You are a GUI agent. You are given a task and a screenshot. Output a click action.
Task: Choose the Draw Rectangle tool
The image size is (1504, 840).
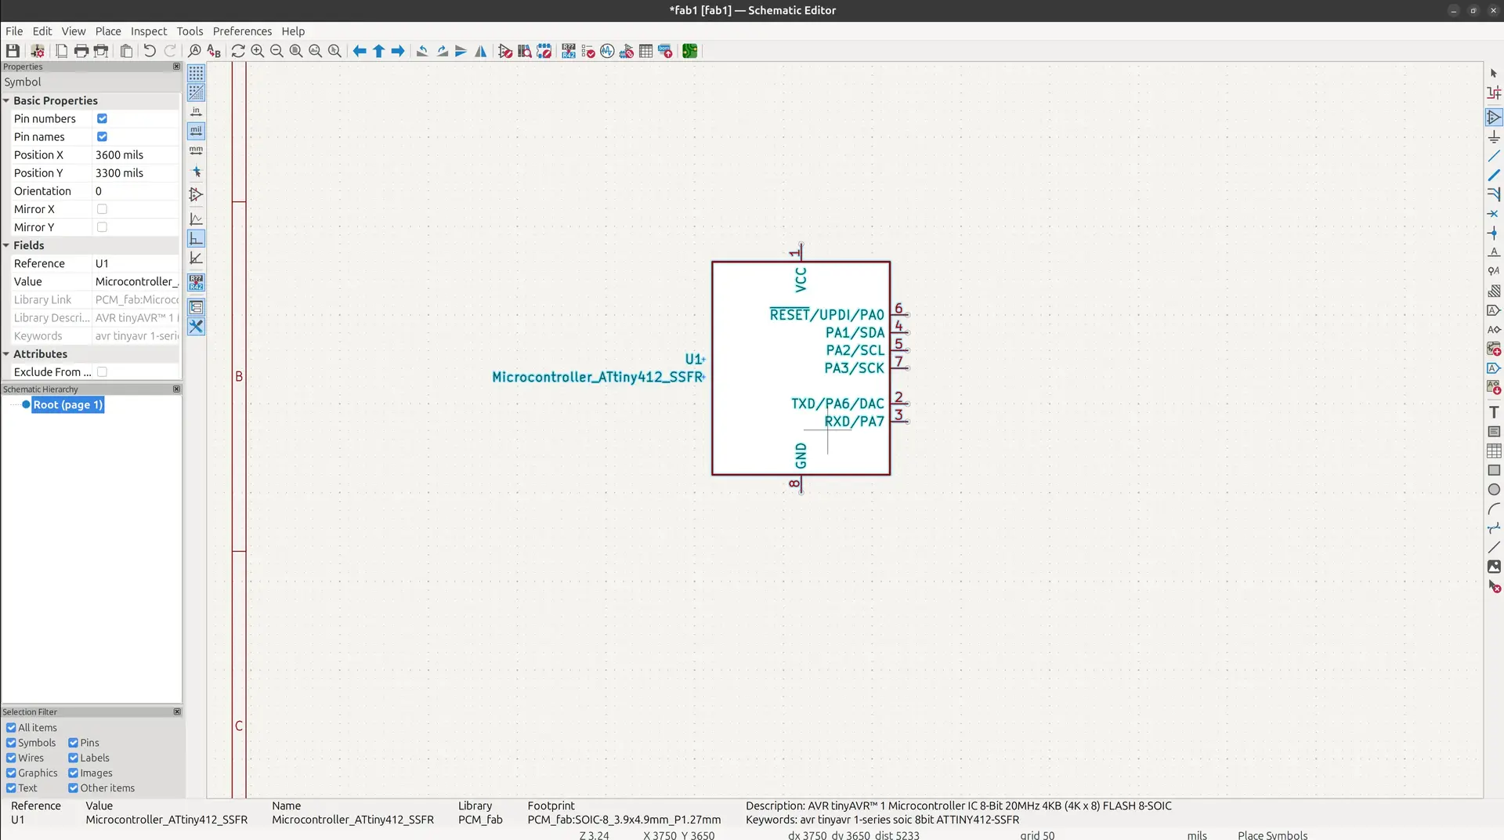tap(1494, 470)
